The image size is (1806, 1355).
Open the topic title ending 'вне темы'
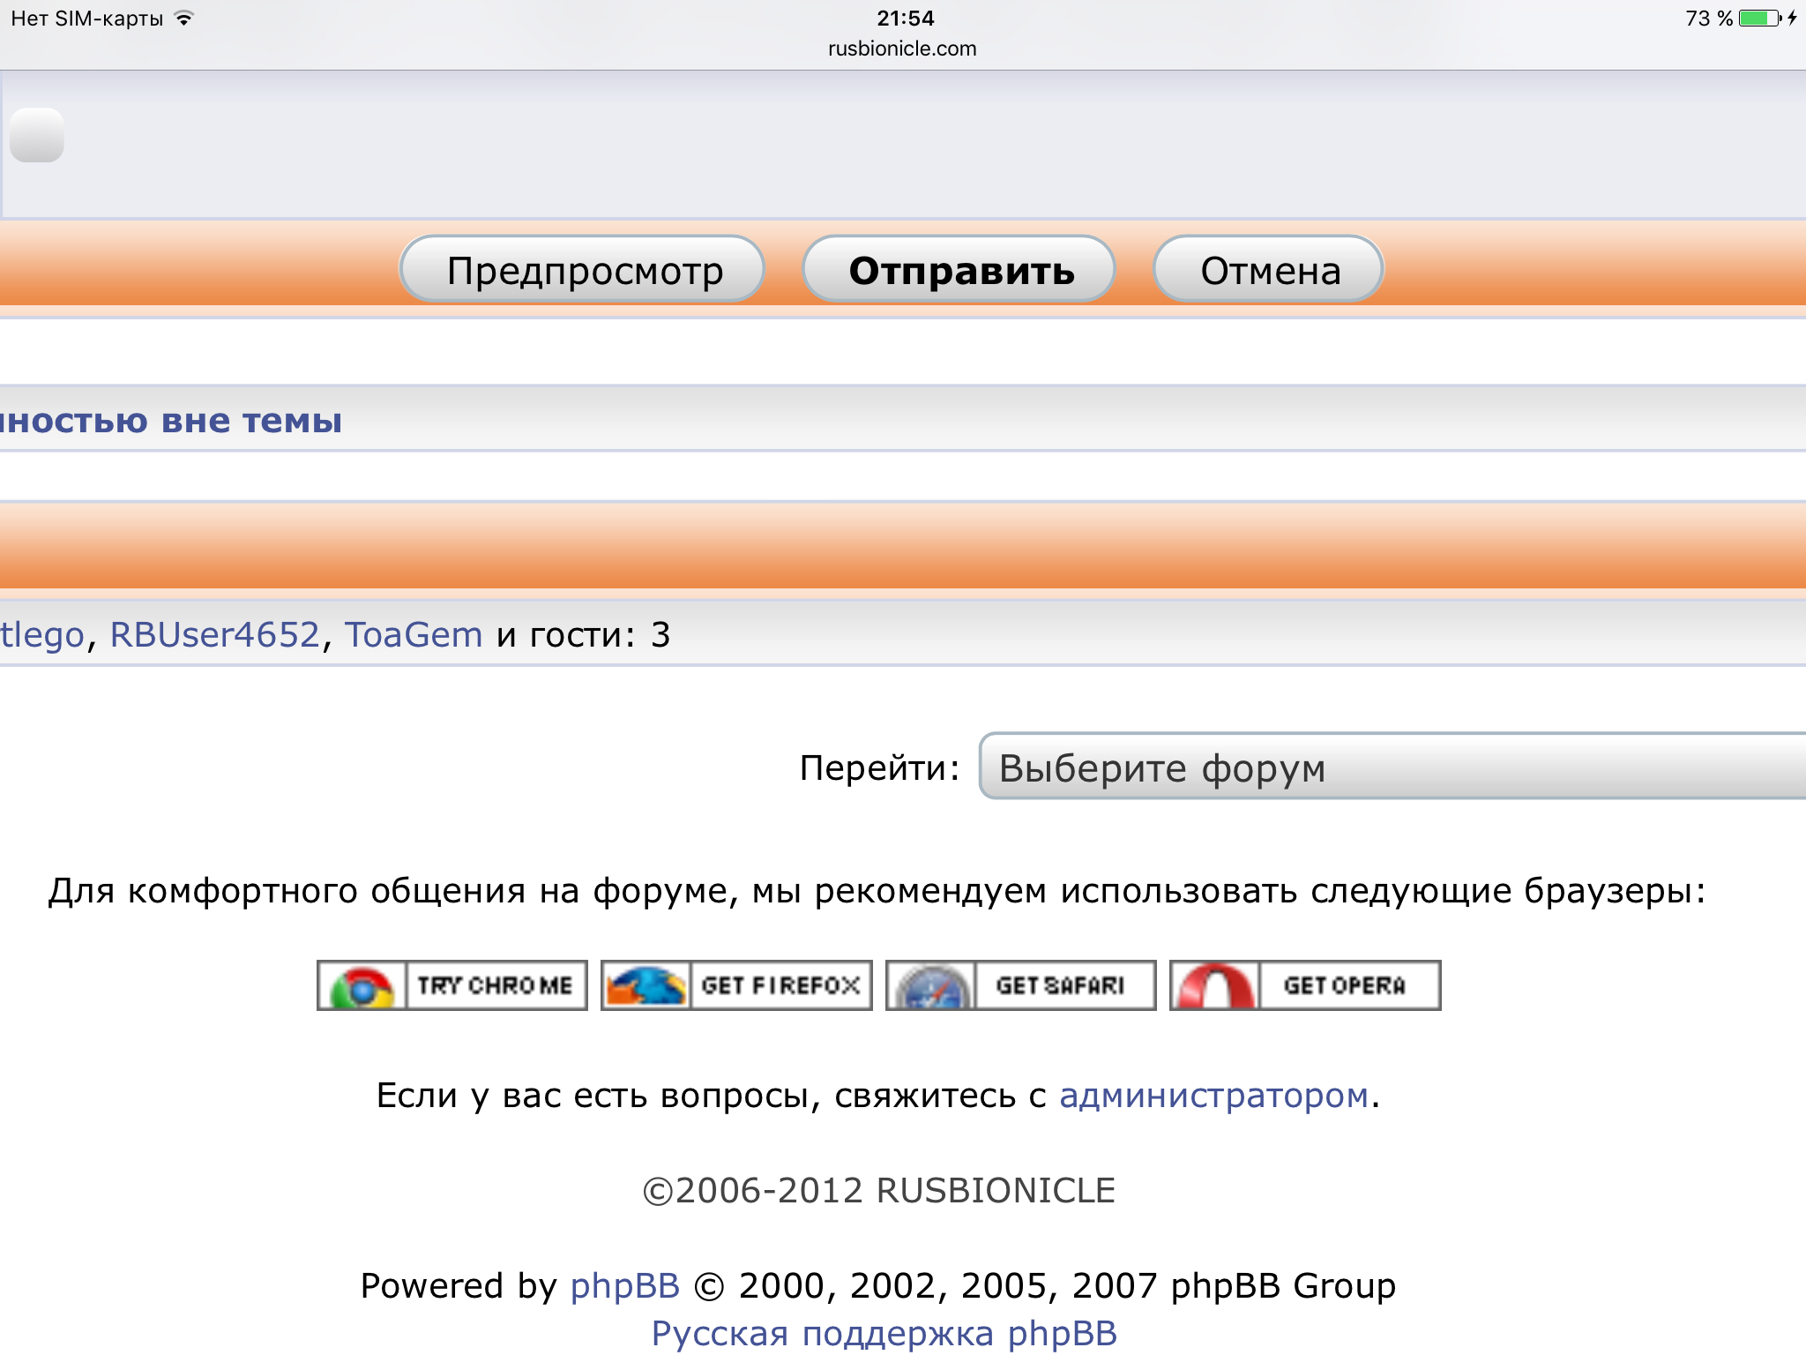pos(171,421)
